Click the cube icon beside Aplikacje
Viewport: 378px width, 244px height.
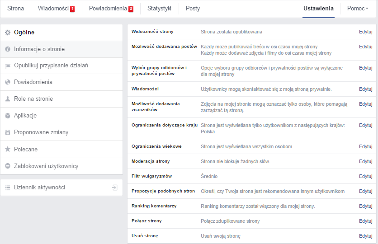coord(8,116)
